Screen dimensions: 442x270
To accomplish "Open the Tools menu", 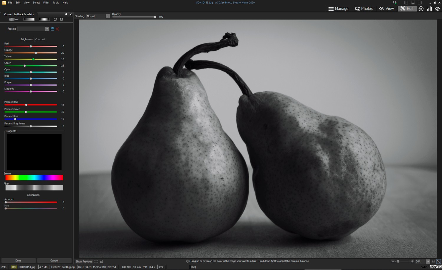I will point(56,3).
